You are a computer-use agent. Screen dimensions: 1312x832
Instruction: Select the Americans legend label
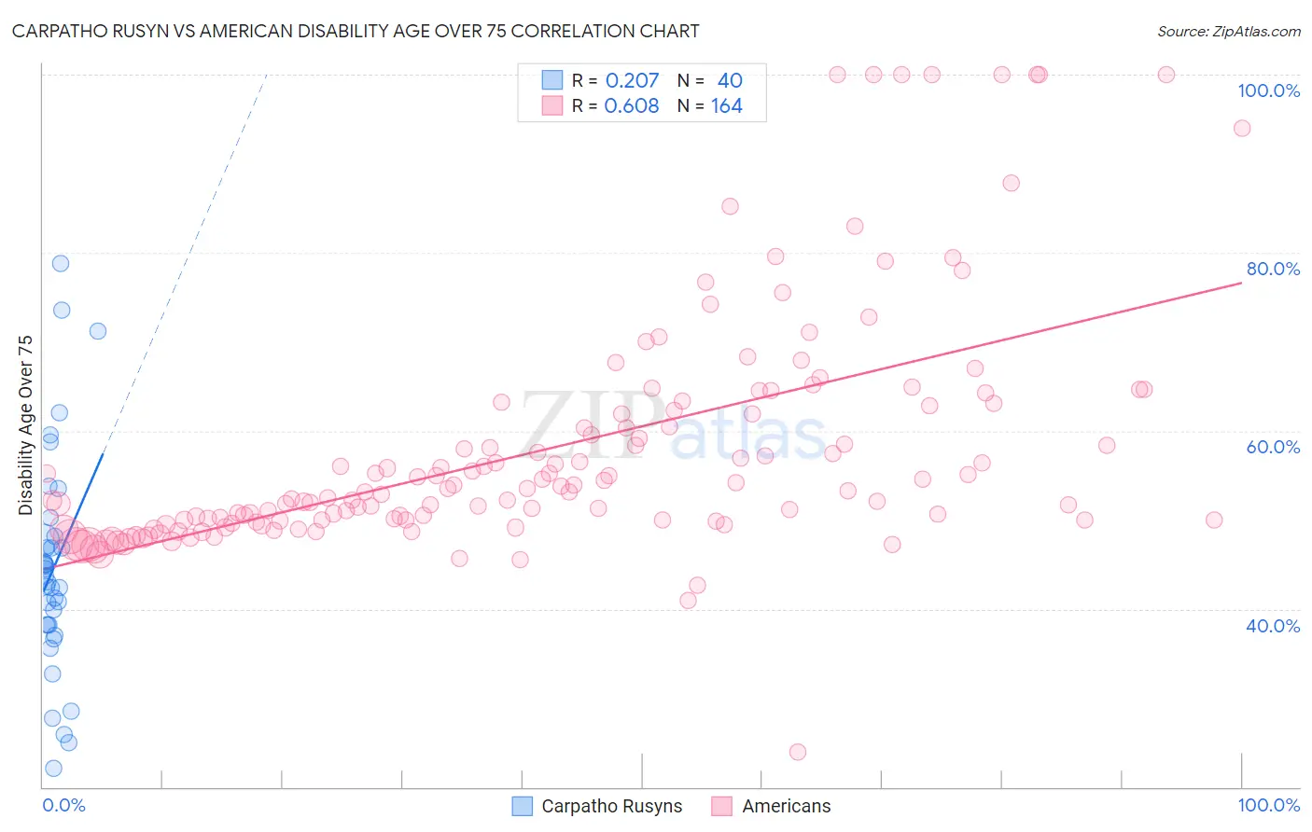coord(787,806)
